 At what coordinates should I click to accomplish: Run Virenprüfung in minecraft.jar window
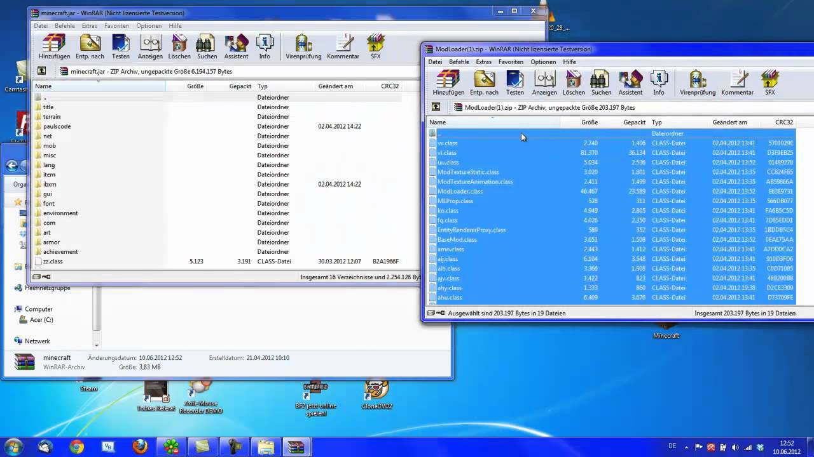(303, 46)
